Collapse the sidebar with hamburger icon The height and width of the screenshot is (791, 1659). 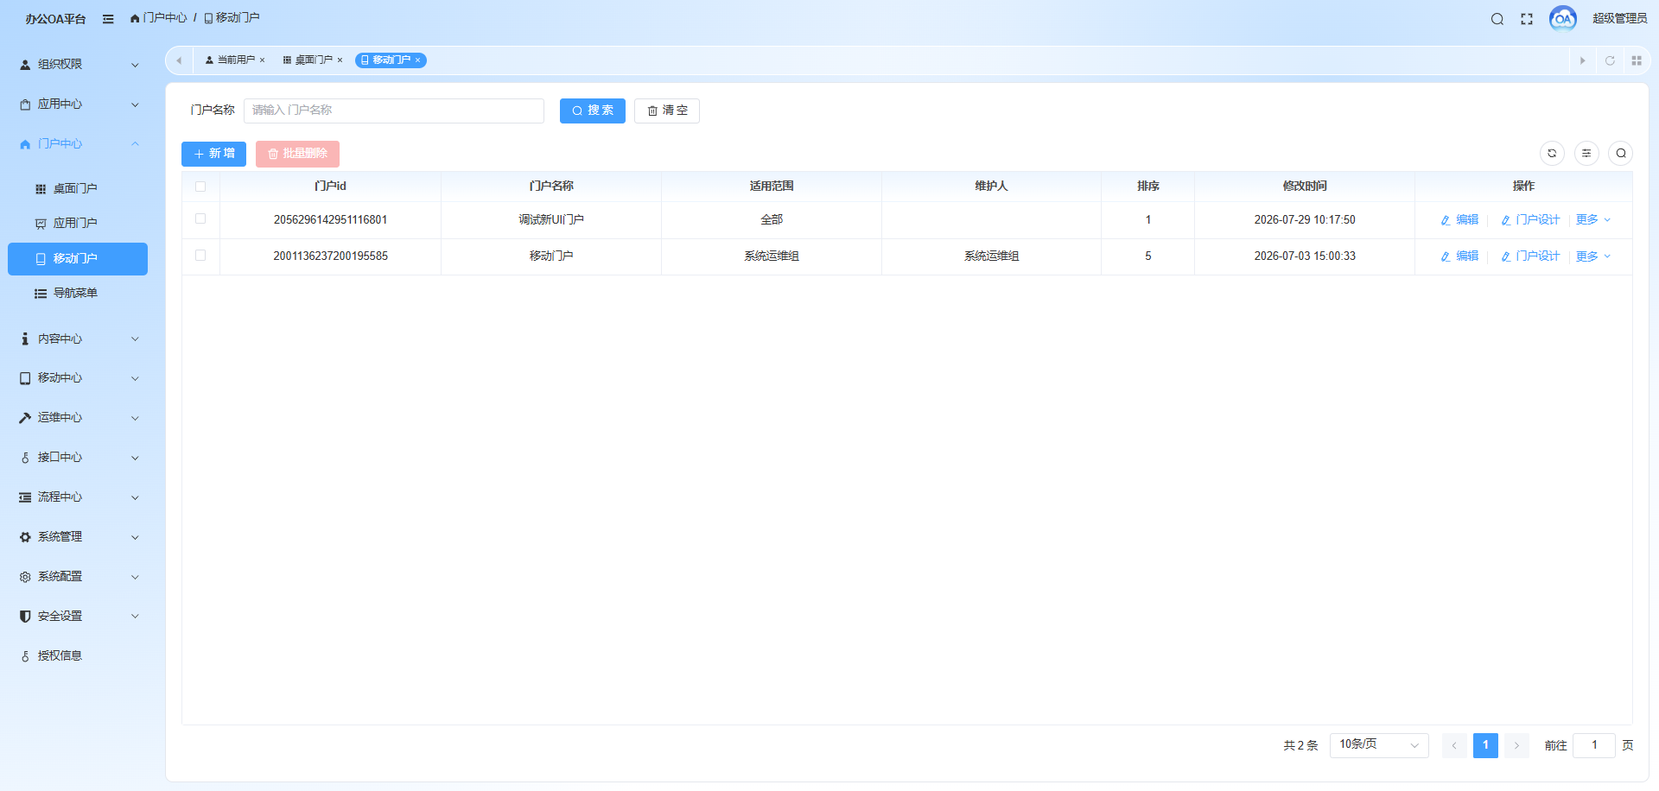tap(108, 19)
